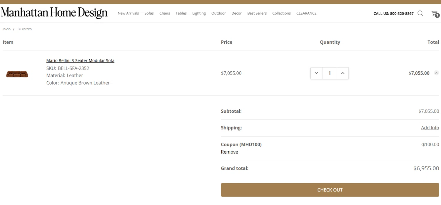Image resolution: width=441 pixels, height=205 pixels.
Task: Open the search magnifier icon
Action: click(x=420, y=13)
